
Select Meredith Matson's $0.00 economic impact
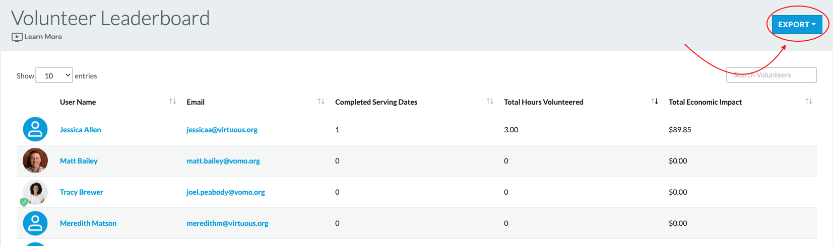tap(678, 223)
